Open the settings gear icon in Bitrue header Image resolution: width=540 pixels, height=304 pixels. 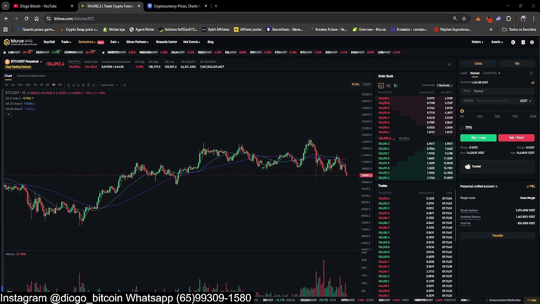(x=513, y=42)
